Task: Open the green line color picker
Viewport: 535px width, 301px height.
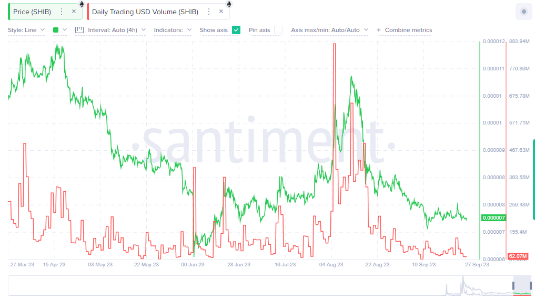Action: 59,30
